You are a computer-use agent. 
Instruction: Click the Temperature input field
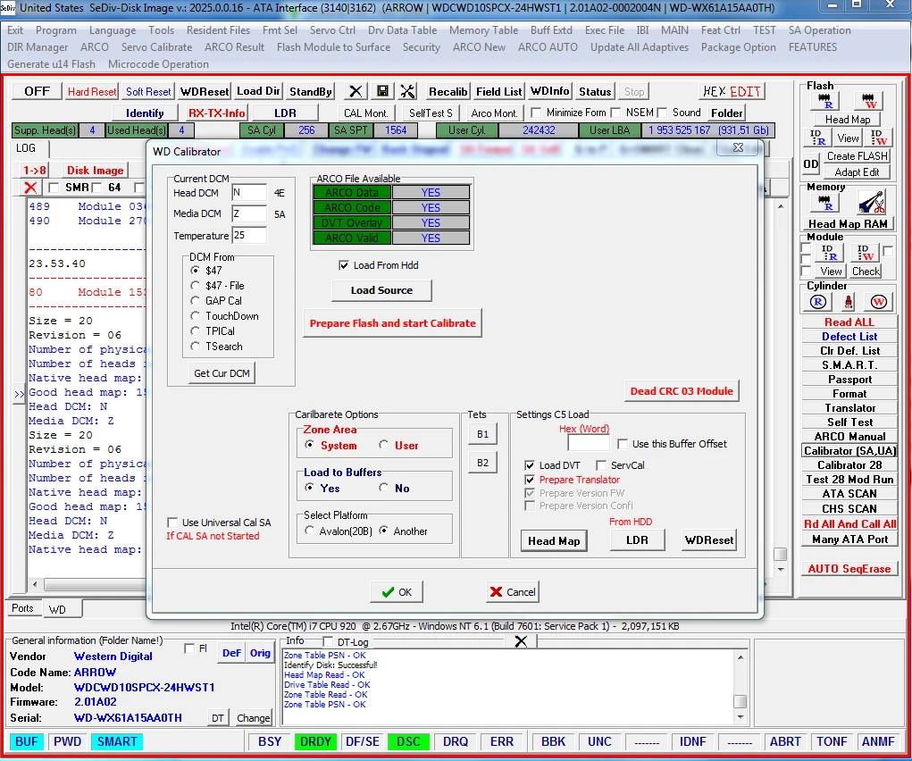point(249,235)
